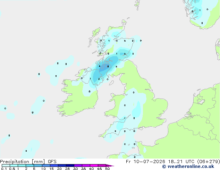Click the 0.1–0.5 mm palest legend swatch
Viewport: 220px width, 170px height.
click(x=6, y=165)
